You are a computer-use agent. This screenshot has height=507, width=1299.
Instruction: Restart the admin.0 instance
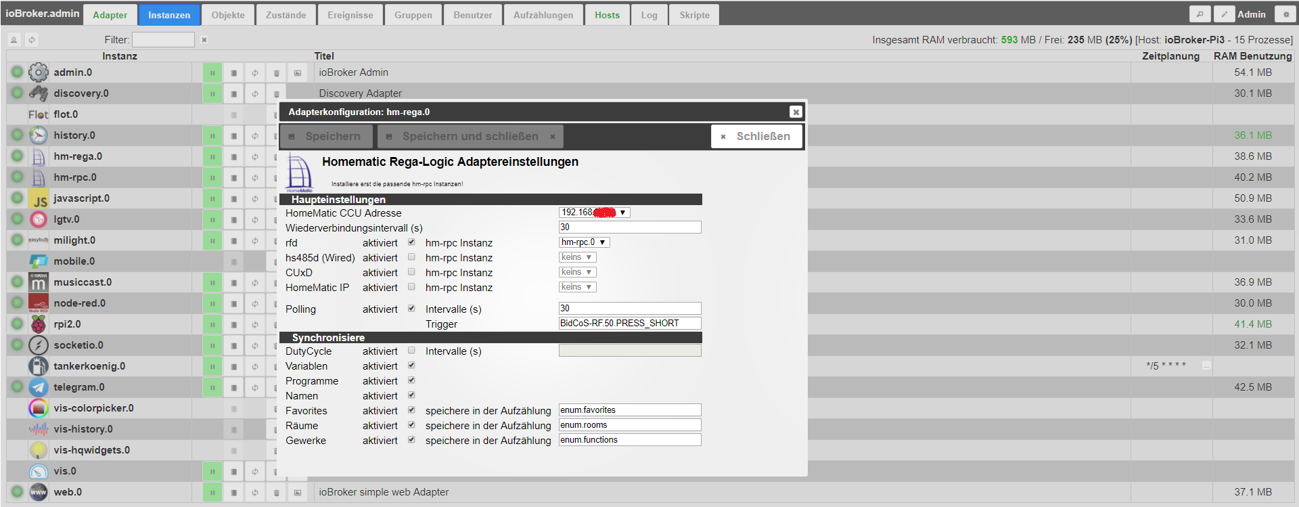255,73
